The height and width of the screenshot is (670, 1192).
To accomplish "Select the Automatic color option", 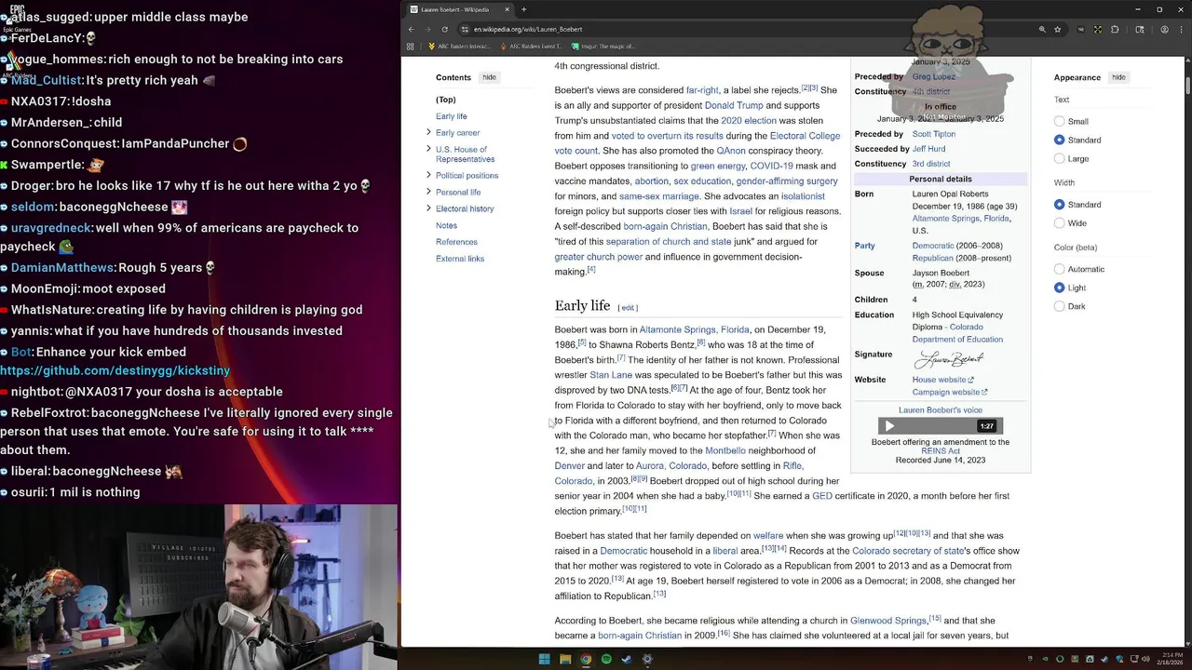I will click(x=1059, y=269).
